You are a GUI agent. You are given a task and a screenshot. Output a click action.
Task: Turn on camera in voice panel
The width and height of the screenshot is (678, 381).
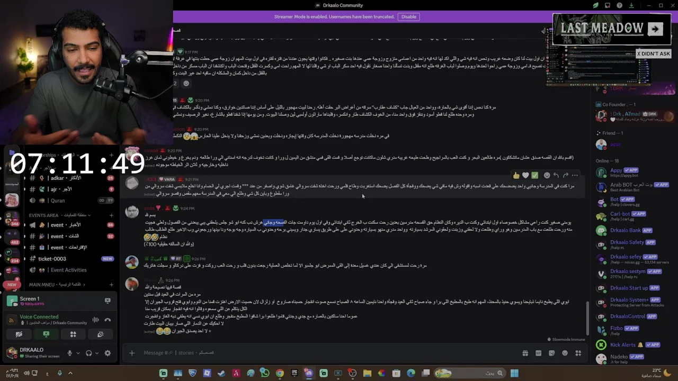(x=19, y=334)
